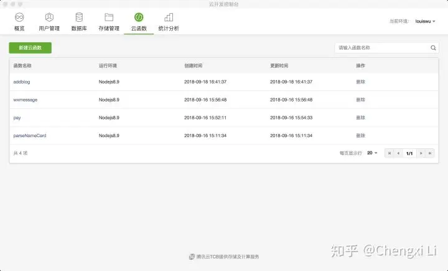The height and width of the screenshot is (271, 448).
Task: Go to the first page arrow
Action: pos(389,153)
